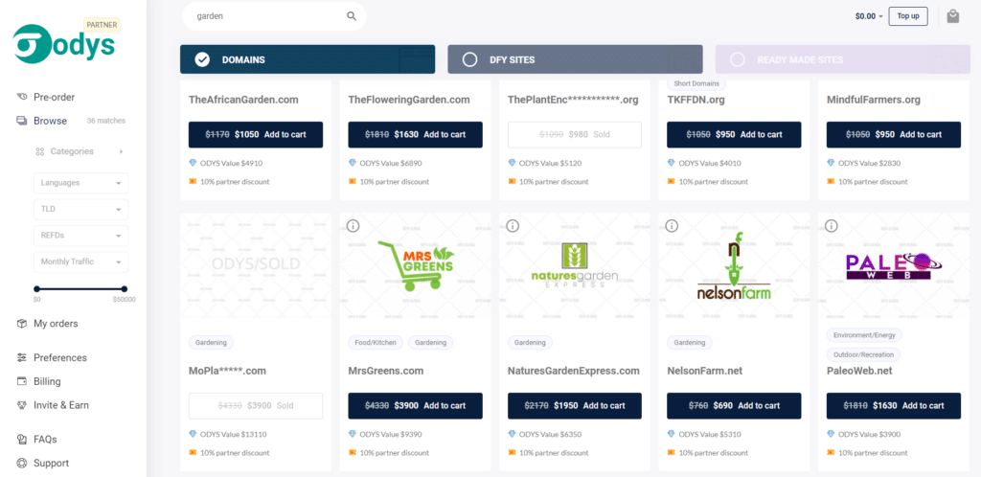This screenshot has width=981, height=477.
Task: Click the Billing wallet icon
Action: (x=22, y=381)
